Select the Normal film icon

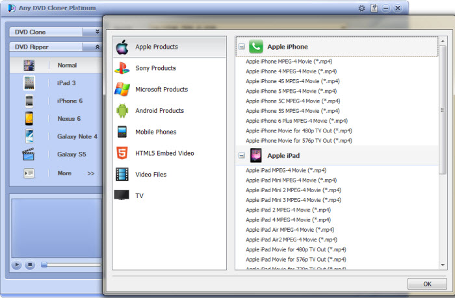tap(29, 65)
